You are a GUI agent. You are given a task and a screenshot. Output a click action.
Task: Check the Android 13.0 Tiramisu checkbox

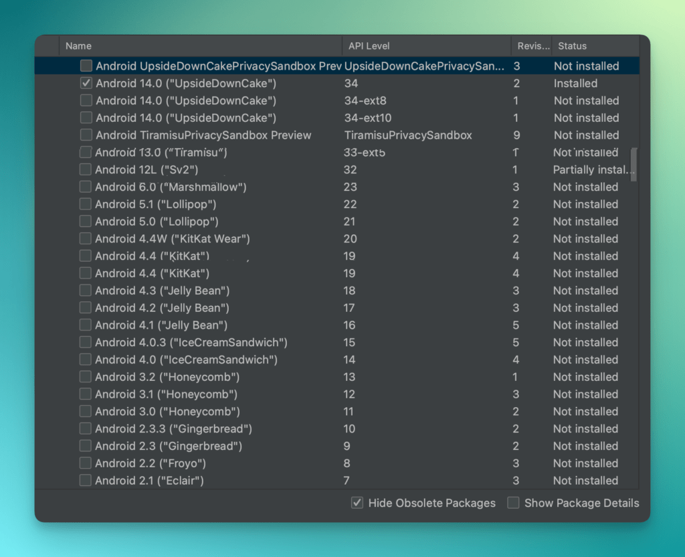[x=86, y=152]
